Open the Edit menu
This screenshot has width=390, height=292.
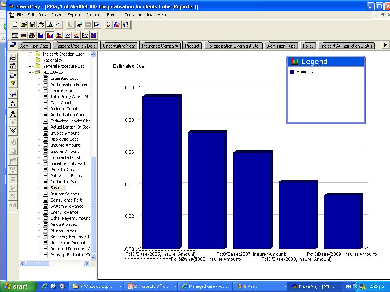[31, 15]
